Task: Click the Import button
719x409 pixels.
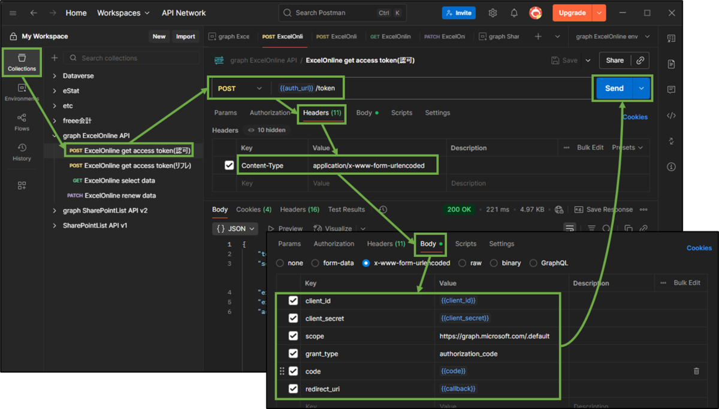Action: pos(185,37)
